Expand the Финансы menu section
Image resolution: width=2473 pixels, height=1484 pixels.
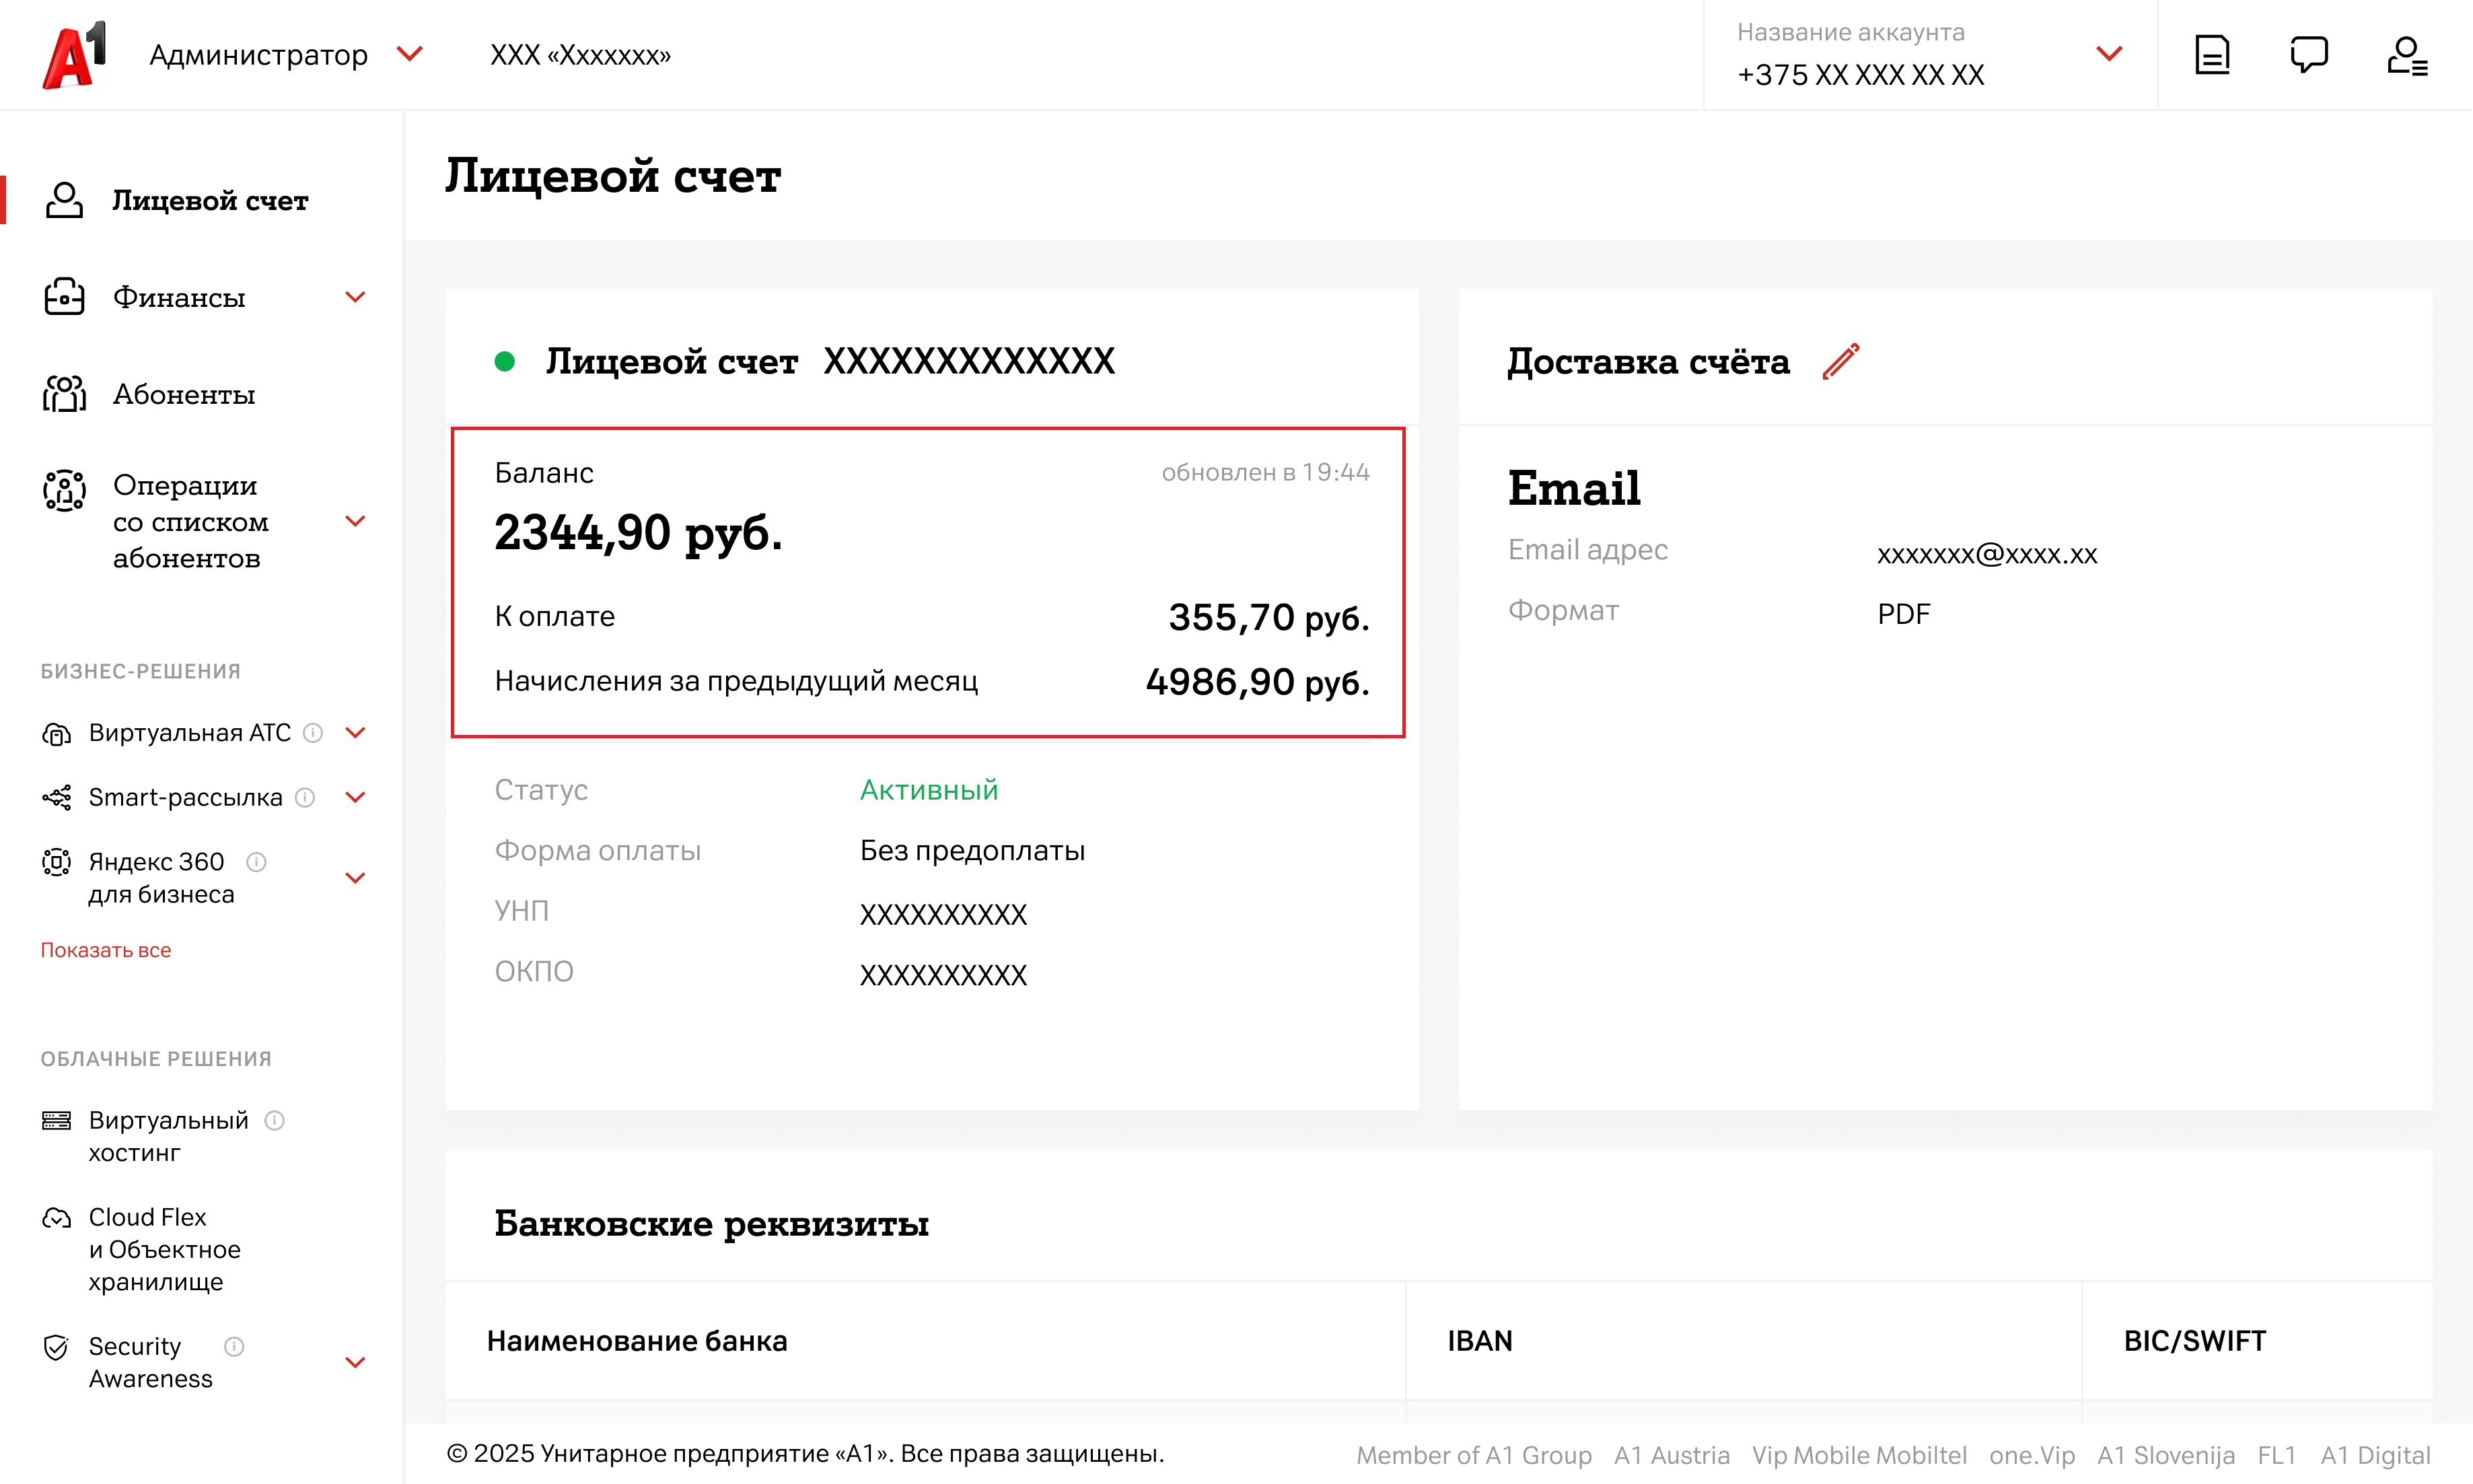(x=355, y=297)
